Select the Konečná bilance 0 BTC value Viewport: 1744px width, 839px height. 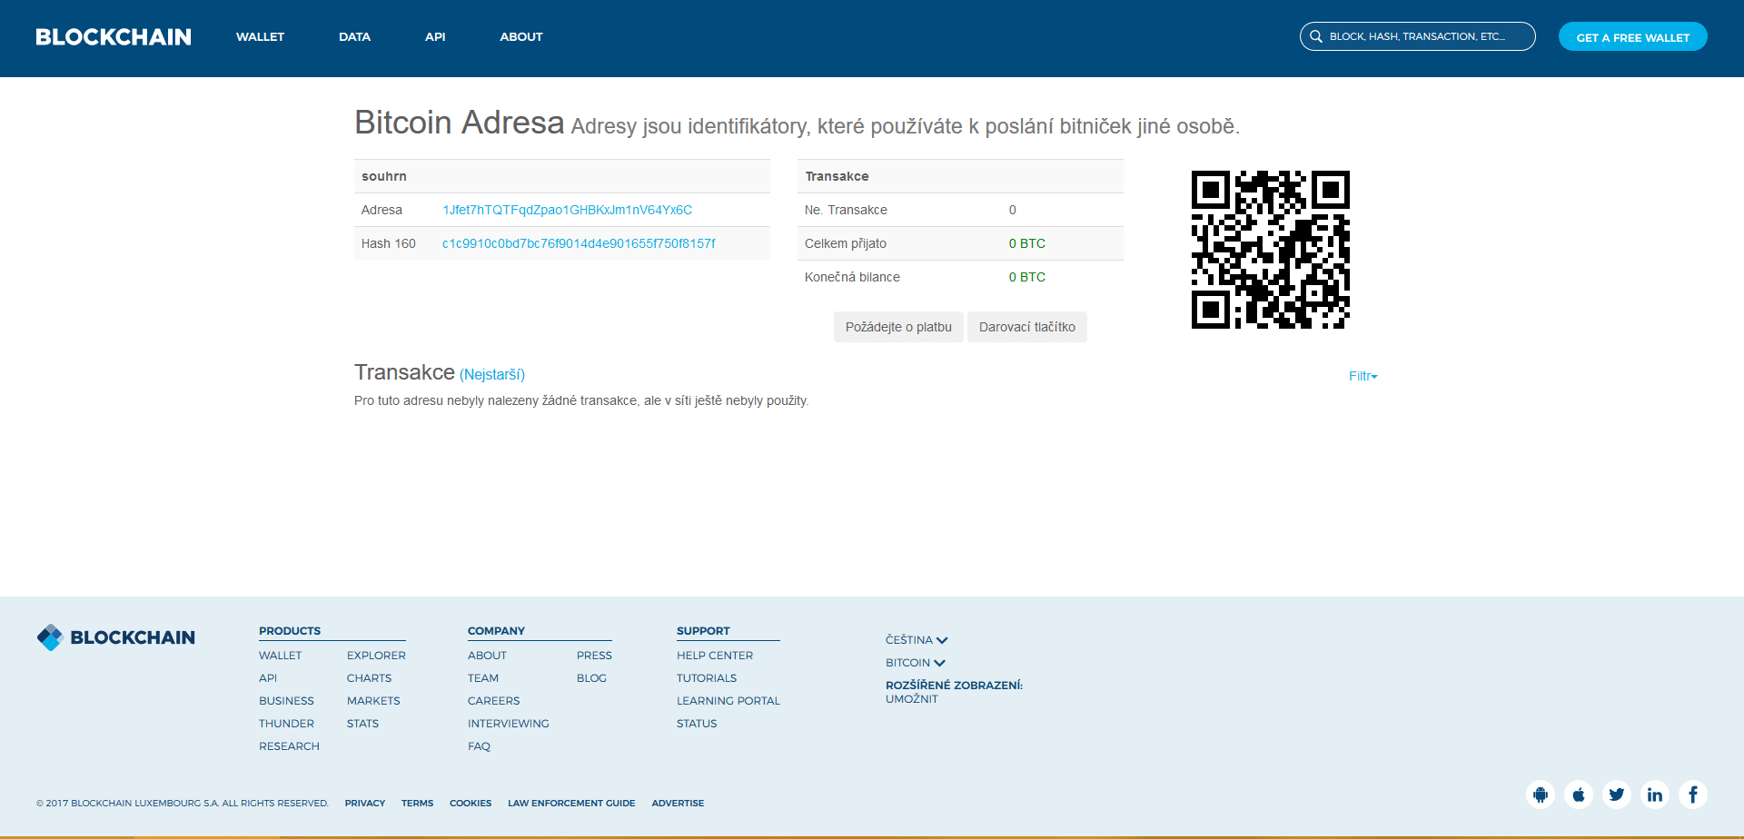click(x=1027, y=277)
